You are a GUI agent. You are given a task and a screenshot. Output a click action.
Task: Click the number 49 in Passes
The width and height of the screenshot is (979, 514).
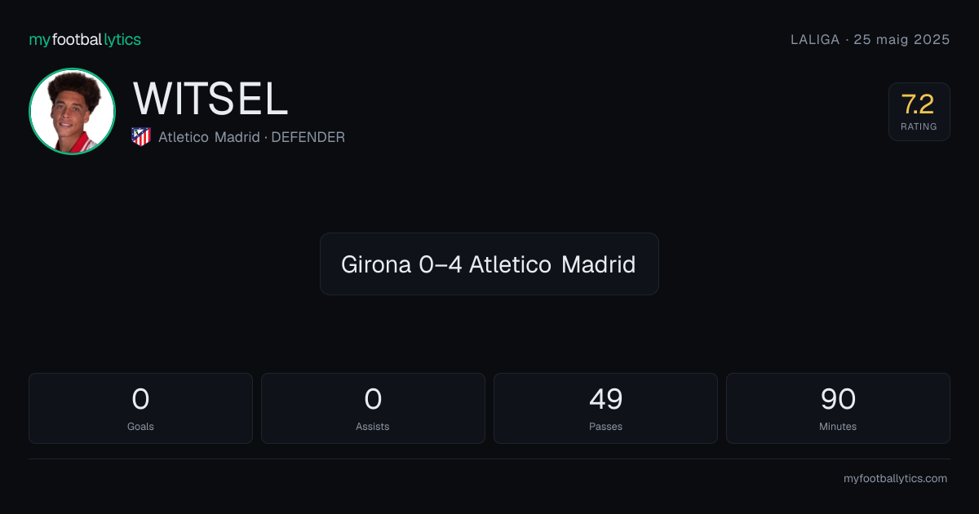(605, 399)
